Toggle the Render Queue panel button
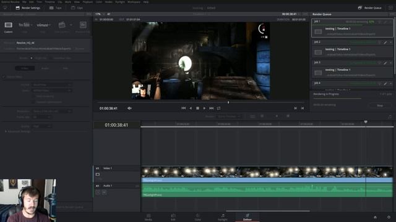The height and width of the screenshot is (222, 396). pos(370,8)
